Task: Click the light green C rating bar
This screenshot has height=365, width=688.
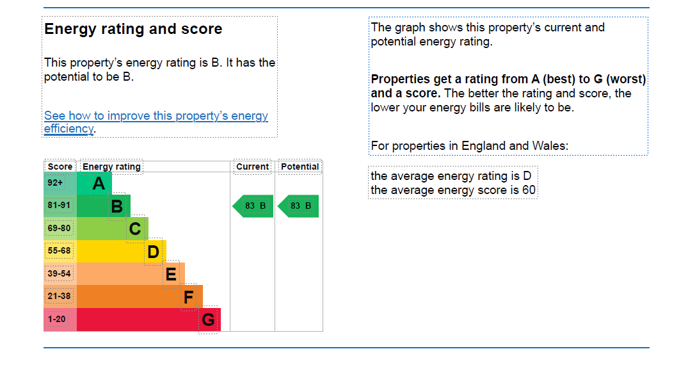Action: 112,229
